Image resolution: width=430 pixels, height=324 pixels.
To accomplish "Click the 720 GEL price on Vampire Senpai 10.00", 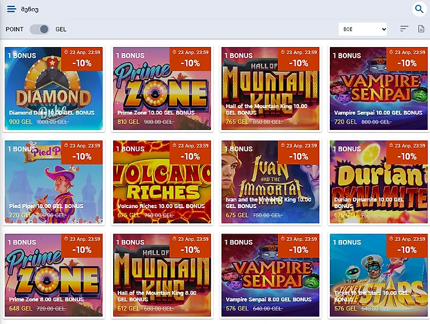I will pos(346,122).
